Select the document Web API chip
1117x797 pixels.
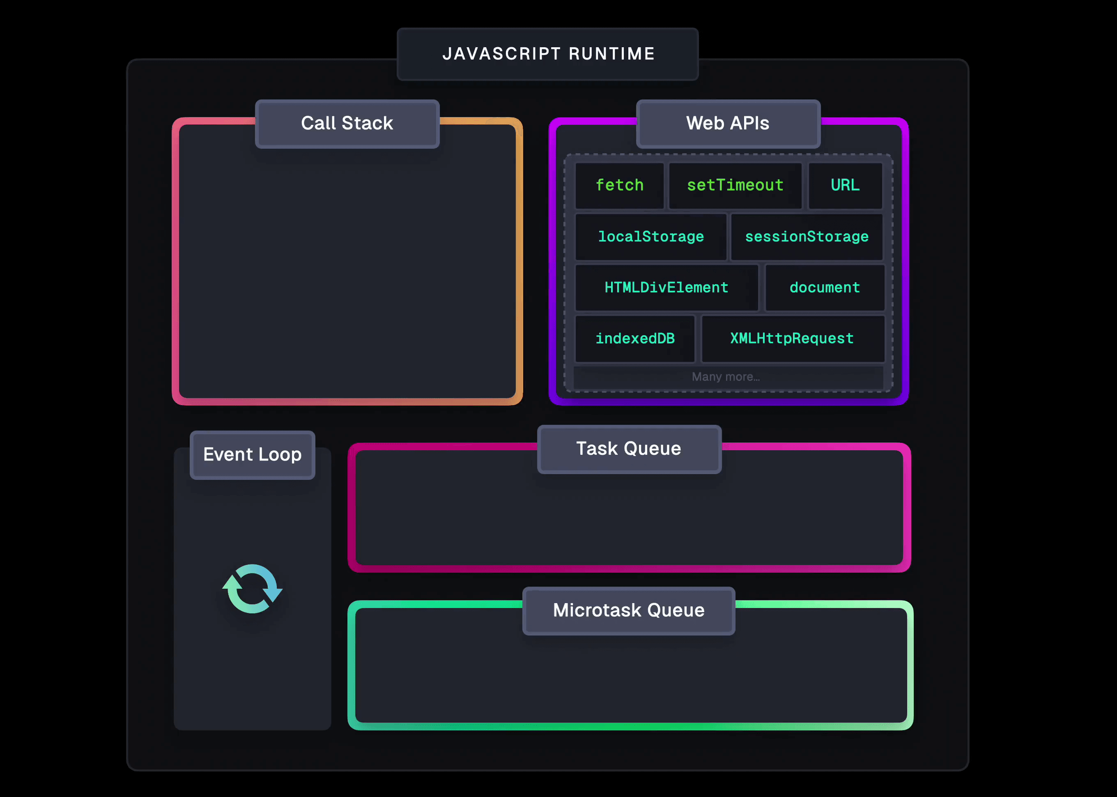coord(825,288)
